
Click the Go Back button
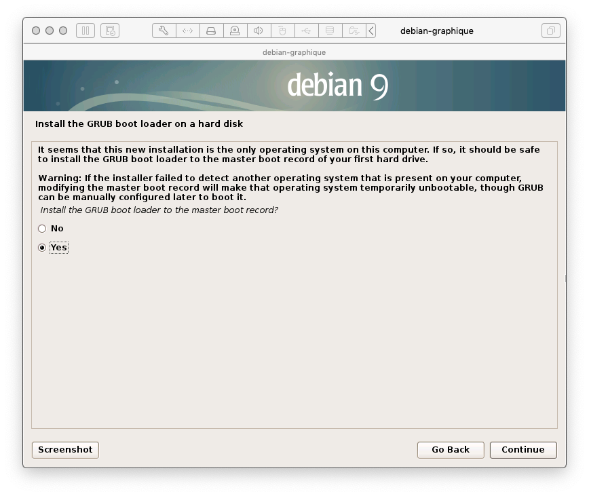click(x=451, y=450)
